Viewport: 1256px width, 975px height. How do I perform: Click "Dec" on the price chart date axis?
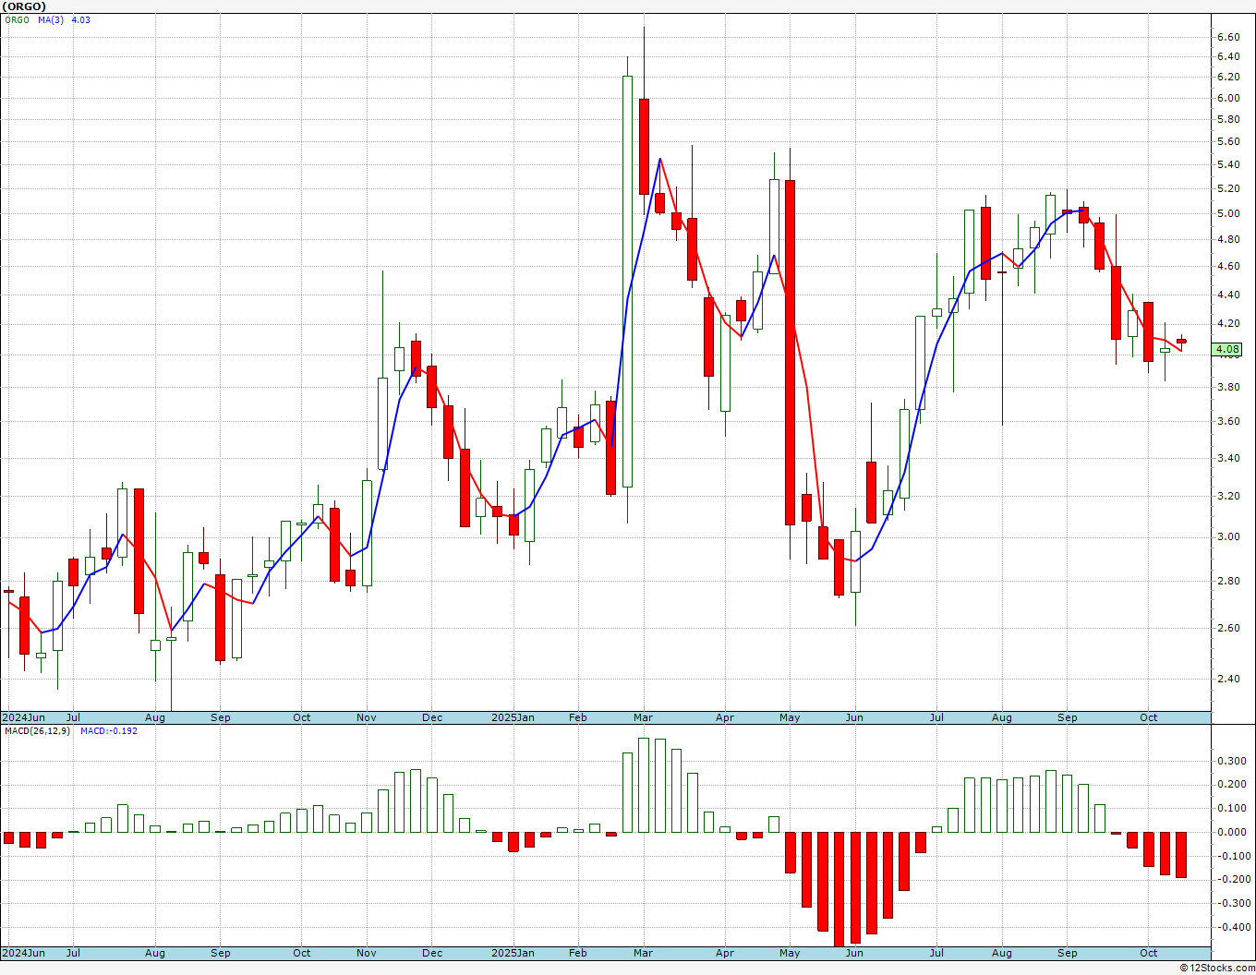pyautogui.click(x=432, y=717)
